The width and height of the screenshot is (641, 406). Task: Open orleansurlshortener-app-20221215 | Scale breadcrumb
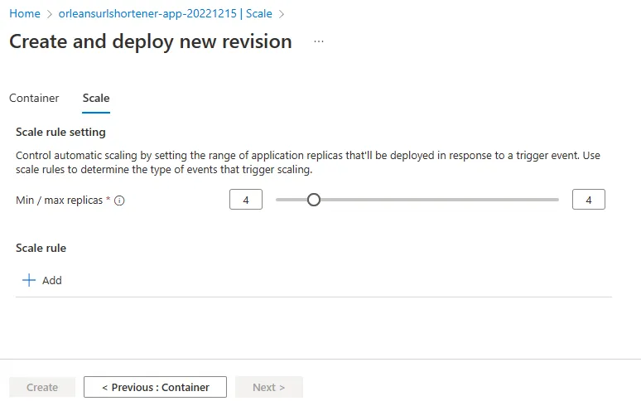tap(165, 13)
